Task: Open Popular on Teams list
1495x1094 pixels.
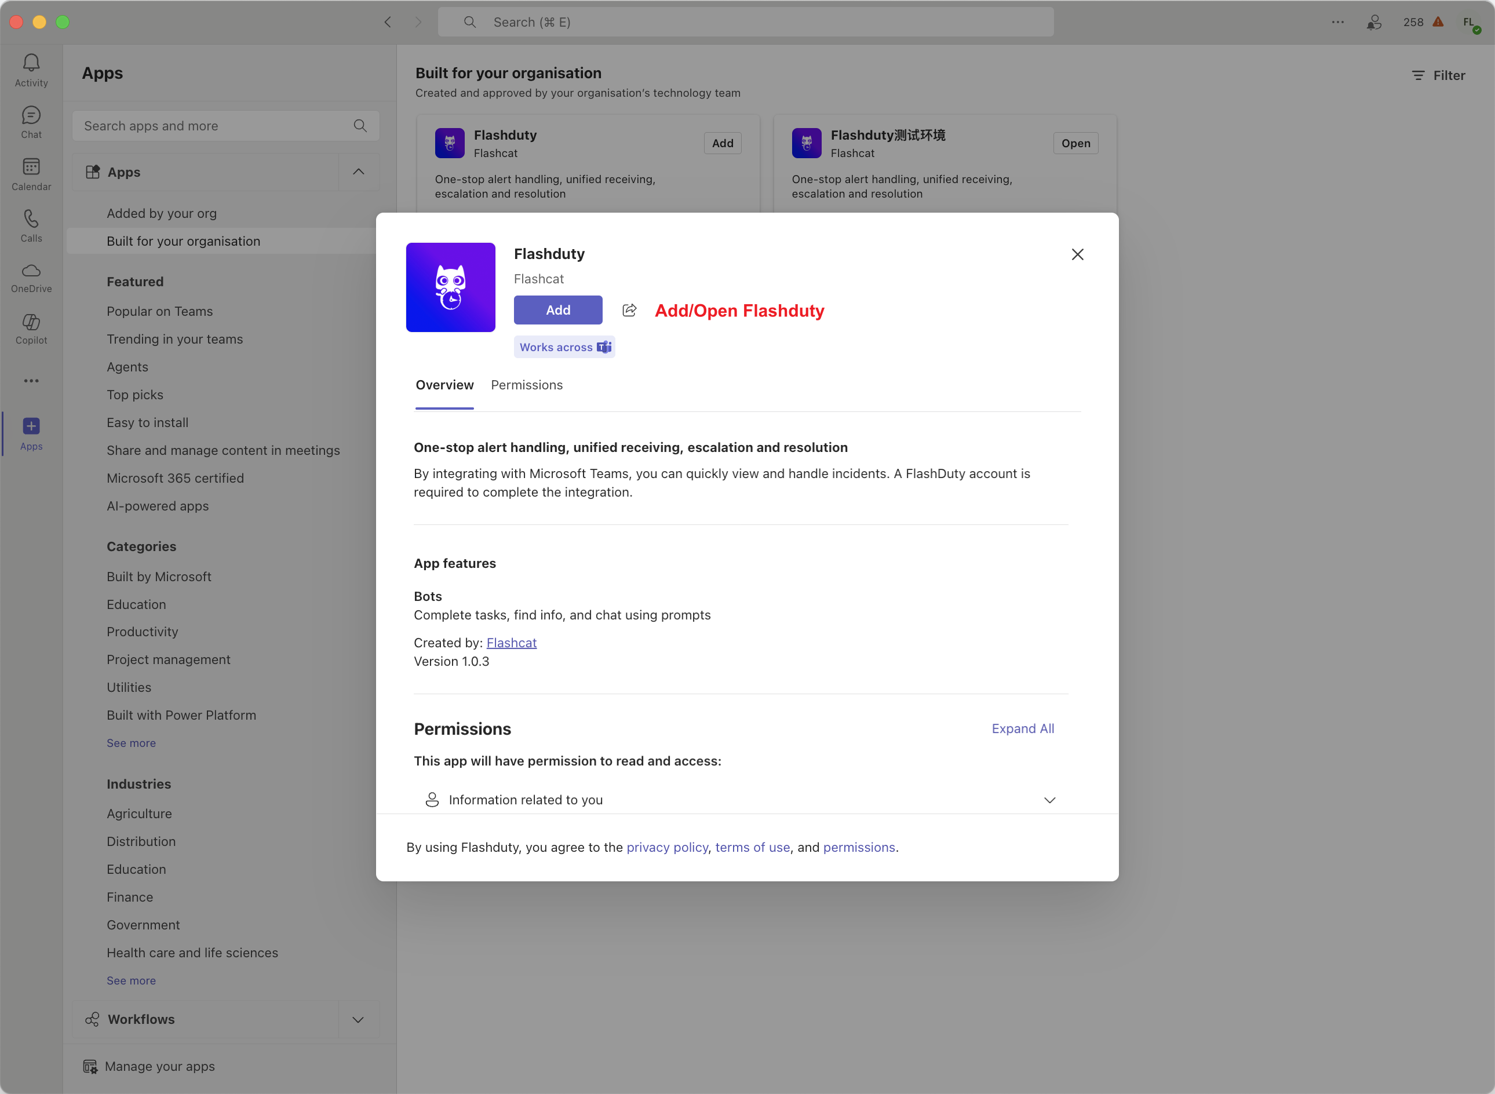Action: tap(159, 311)
